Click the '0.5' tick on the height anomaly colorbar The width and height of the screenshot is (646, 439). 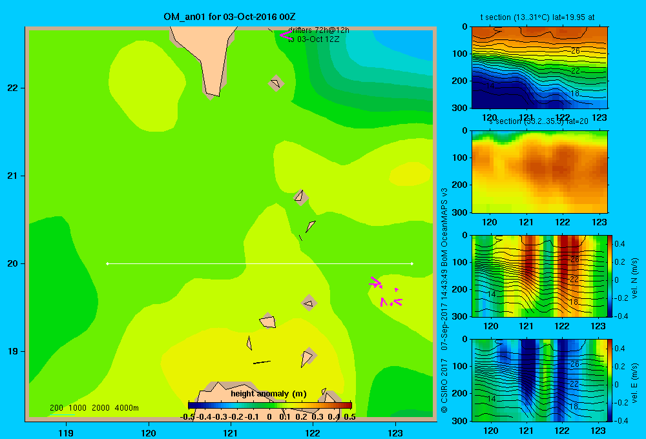point(349,417)
